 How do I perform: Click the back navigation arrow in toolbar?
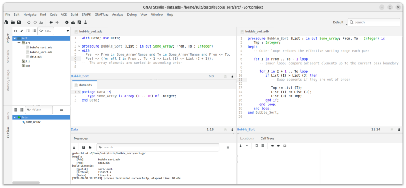[51, 22]
